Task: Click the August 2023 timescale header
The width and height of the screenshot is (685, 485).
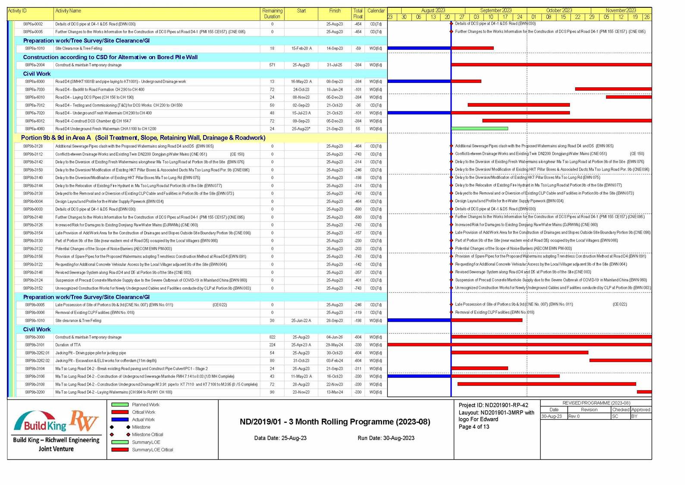Action: point(433,10)
